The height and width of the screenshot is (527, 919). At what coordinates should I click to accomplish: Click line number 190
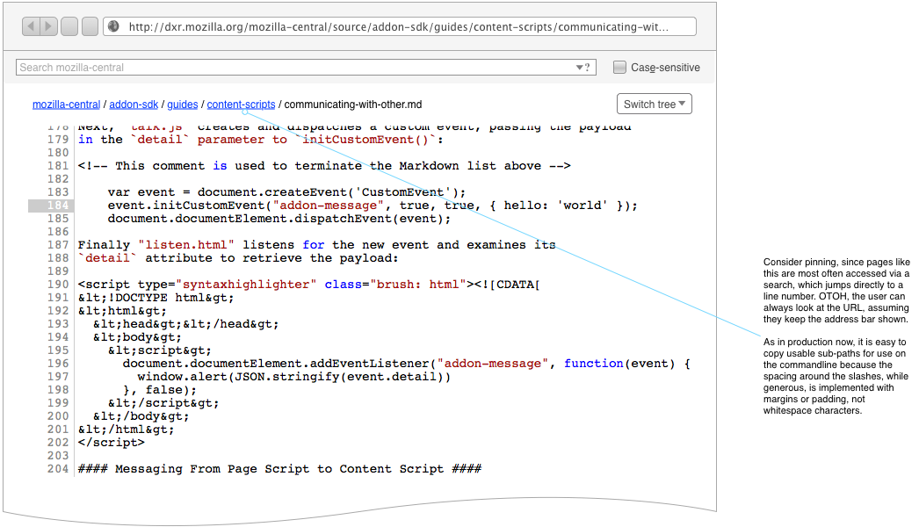[58, 285]
